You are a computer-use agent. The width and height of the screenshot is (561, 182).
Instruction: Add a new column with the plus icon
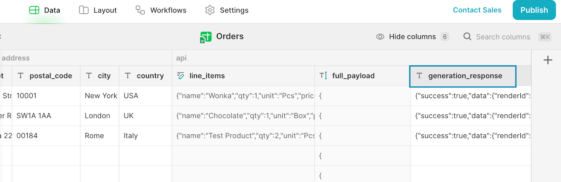pos(548,60)
